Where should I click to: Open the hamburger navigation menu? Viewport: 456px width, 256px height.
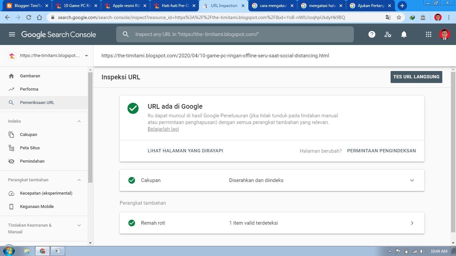click(12, 34)
